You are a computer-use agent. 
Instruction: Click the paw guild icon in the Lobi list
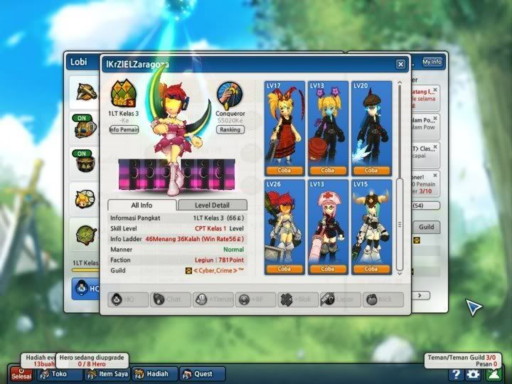pos(417,240)
